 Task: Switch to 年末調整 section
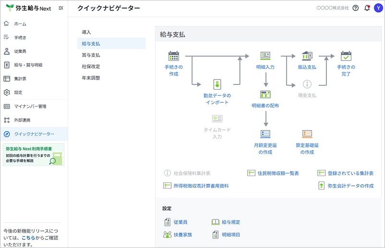91,78
